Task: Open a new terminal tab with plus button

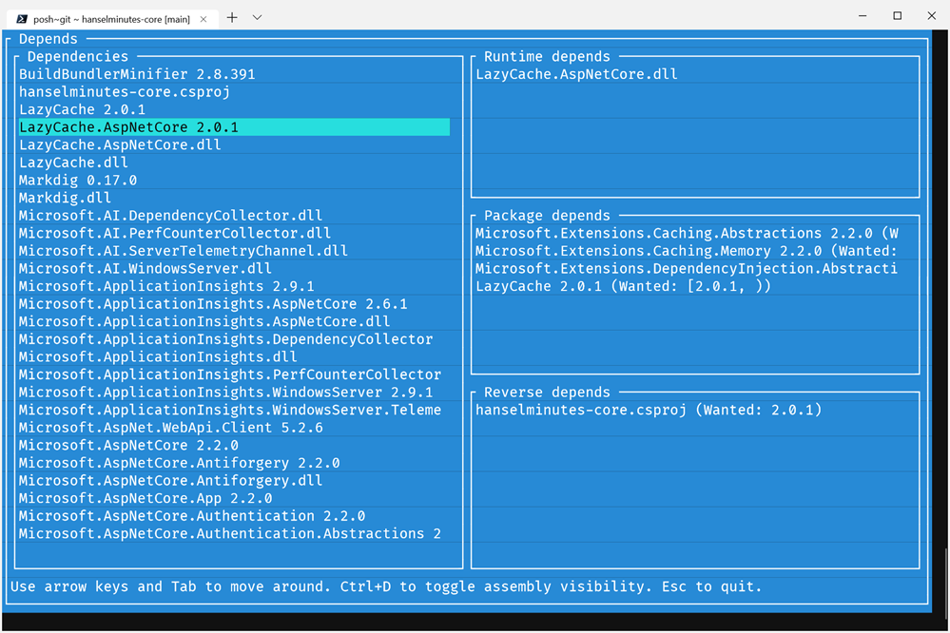Action: click(232, 17)
